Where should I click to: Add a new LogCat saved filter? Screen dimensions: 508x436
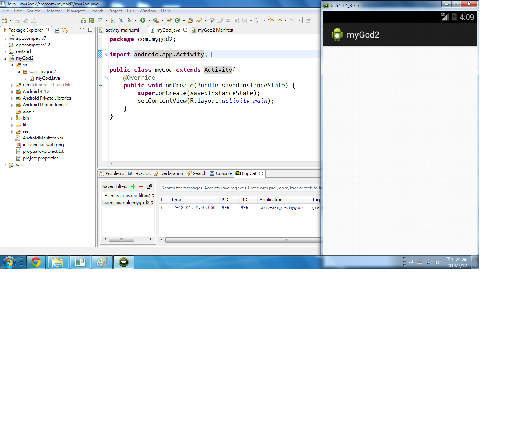coord(133,186)
